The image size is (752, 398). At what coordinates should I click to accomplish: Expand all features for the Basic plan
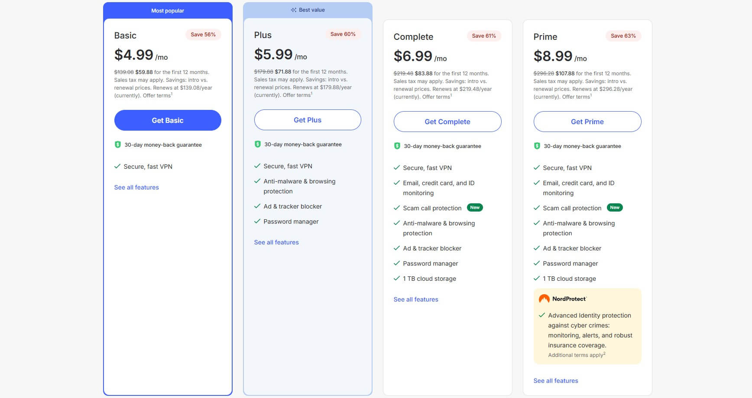click(136, 187)
